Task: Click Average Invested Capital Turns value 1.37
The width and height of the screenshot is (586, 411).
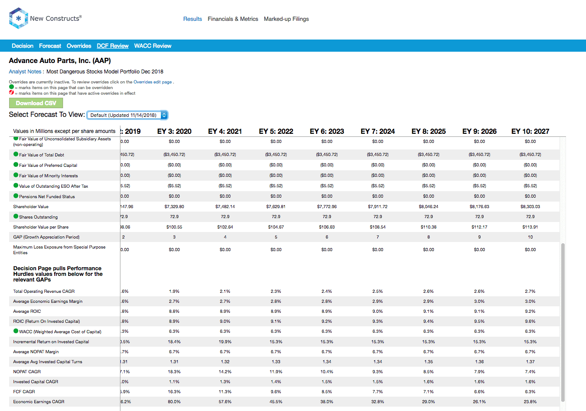Action: pos(530,361)
